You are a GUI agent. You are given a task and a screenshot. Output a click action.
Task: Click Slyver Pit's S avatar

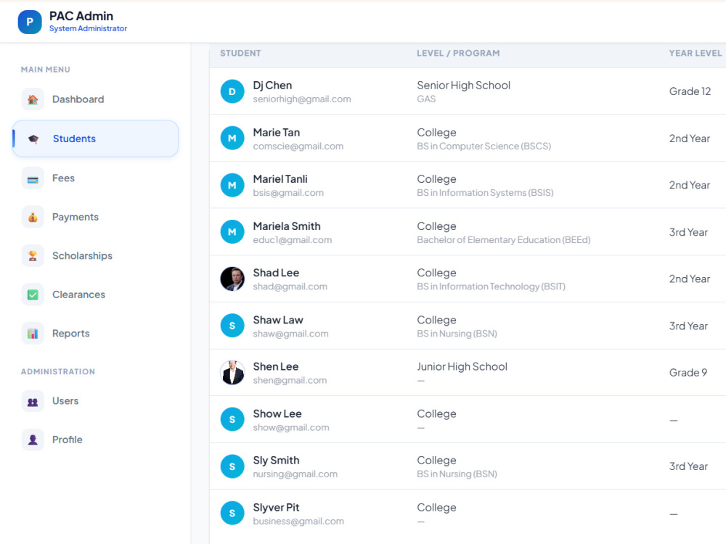[x=232, y=513]
